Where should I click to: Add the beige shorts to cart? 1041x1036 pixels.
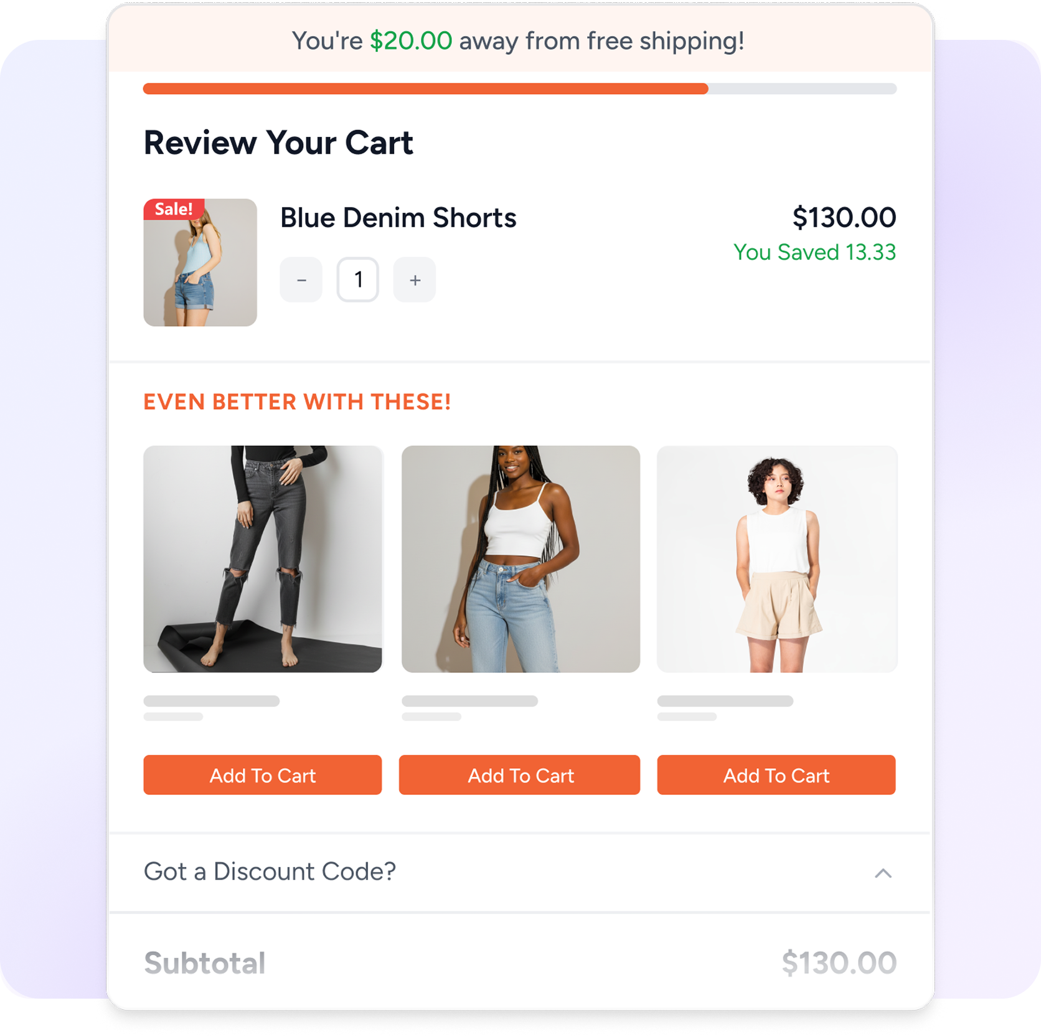point(776,775)
